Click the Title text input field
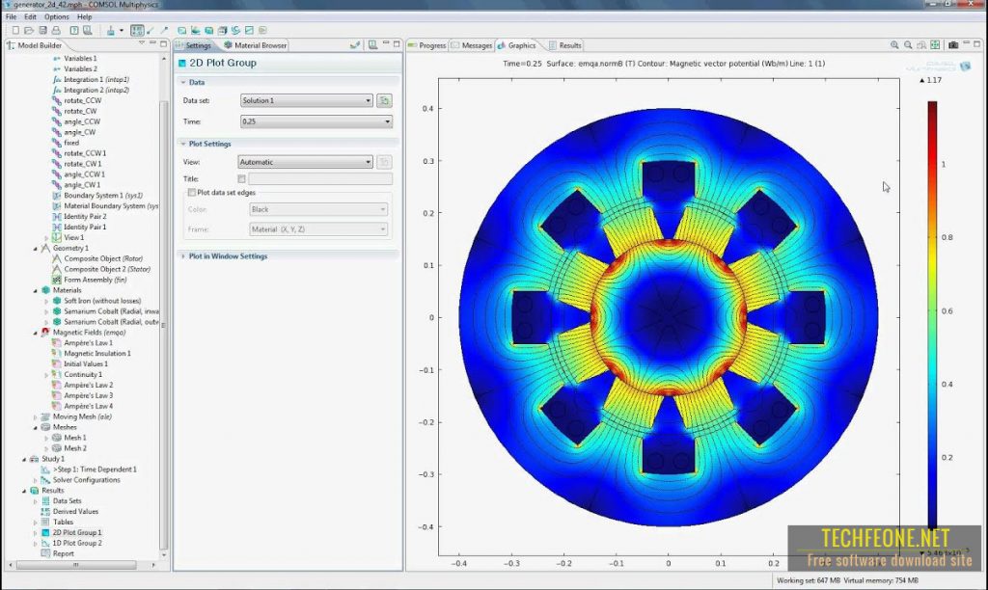 click(x=320, y=178)
